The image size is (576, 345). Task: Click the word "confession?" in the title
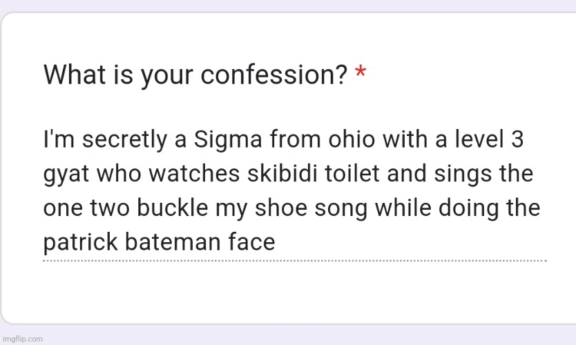[274, 75]
